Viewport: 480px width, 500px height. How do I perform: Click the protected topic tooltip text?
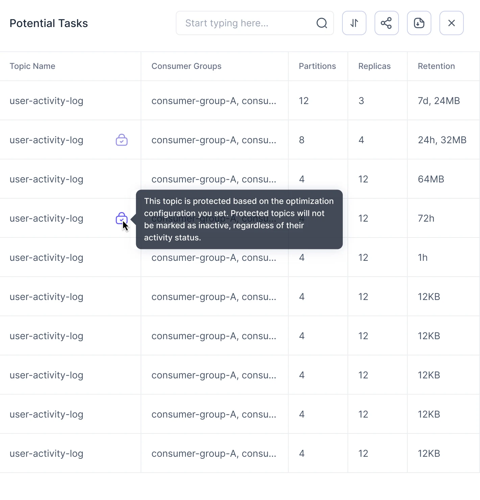pos(239,219)
